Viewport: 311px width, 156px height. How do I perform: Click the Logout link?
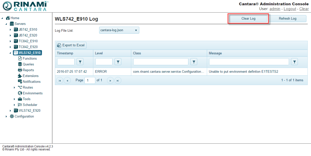point(290,9)
